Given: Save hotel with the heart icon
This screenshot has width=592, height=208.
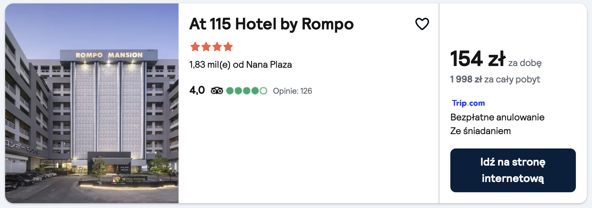Looking at the screenshot, I should tap(422, 24).
